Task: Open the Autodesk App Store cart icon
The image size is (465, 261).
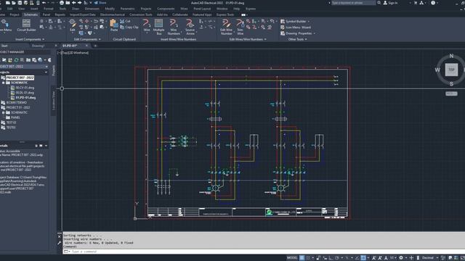Action: pyautogui.click(x=416, y=3)
